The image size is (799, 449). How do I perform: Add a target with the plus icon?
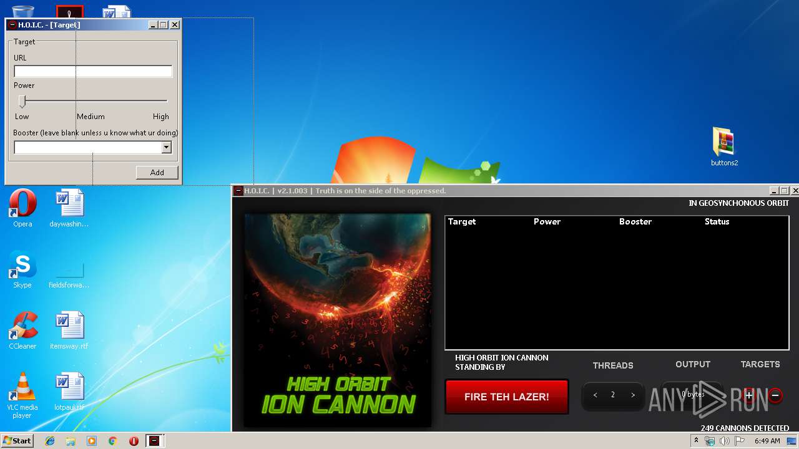tap(750, 395)
